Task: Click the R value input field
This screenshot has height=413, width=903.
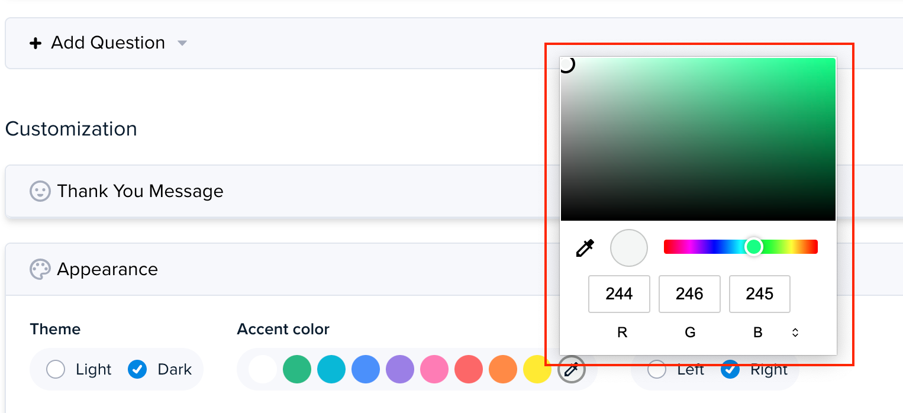Action: coord(619,294)
